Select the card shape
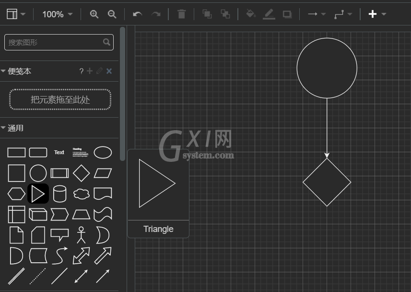This screenshot has height=292, width=411. 38,235
